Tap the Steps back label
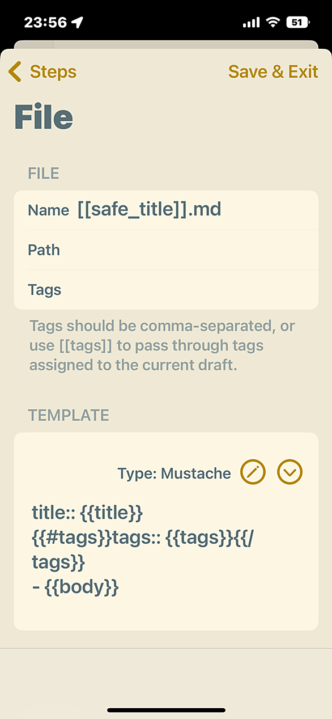The width and height of the screenshot is (332, 719). coord(53,72)
